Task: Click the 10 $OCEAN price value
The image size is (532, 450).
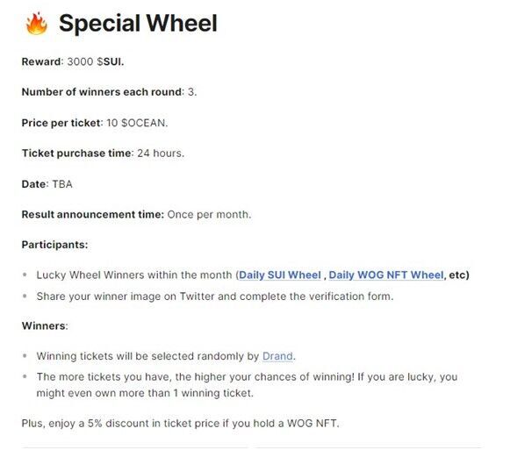Action: pos(137,123)
